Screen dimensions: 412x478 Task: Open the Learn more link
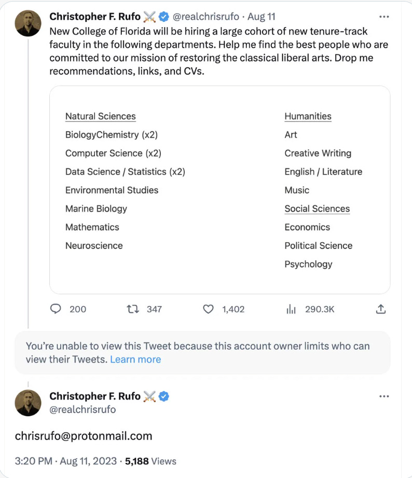click(135, 360)
